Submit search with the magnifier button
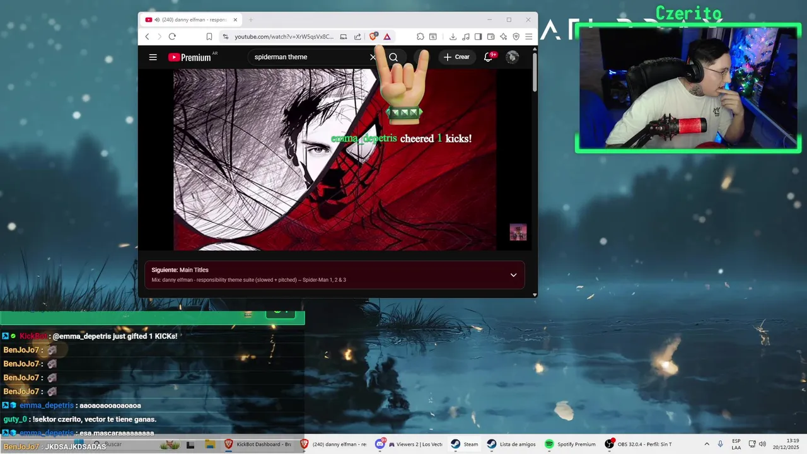The image size is (807, 454). (393, 57)
